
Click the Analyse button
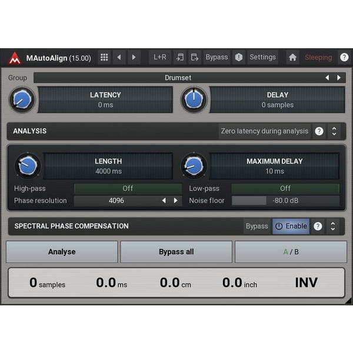62,252
